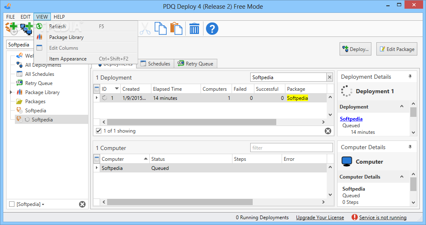Click the Upgrade Your License link
The image size is (426, 225).
(320, 218)
